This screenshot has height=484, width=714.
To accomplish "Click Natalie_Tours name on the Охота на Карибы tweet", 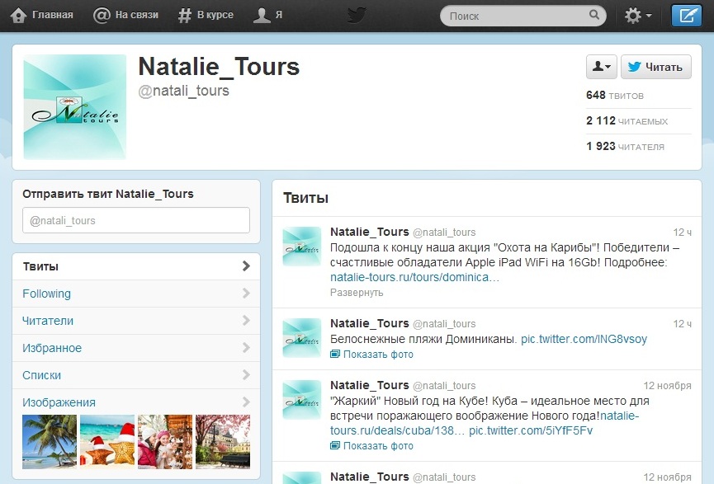I will coord(369,232).
